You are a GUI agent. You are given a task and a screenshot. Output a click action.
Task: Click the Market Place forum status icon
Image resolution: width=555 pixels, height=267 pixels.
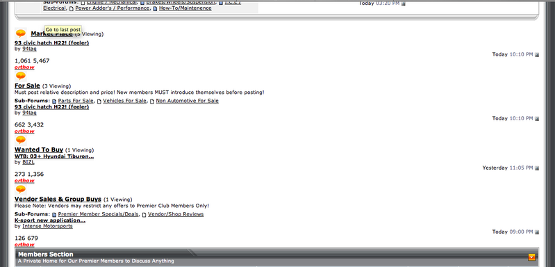(x=21, y=33)
